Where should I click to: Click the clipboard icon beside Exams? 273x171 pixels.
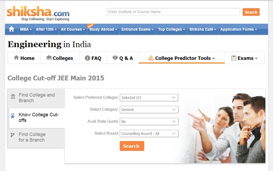(234, 58)
